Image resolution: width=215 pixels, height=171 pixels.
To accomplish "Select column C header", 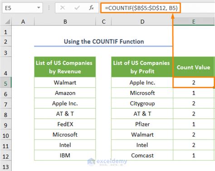I will [103, 22].
